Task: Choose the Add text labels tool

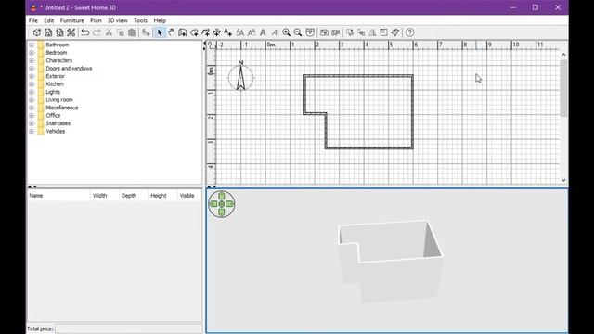Action: 227,32
